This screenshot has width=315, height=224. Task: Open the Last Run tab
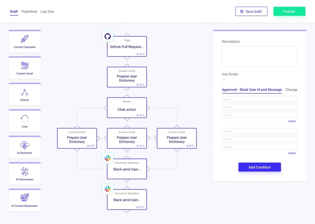(47, 11)
